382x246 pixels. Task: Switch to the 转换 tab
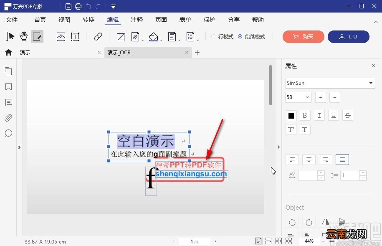tap(89, 20)
